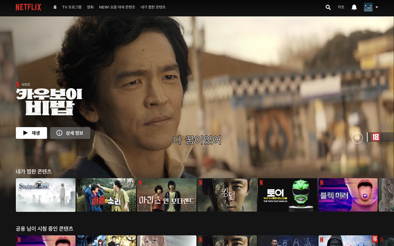Expand the profile dropdown arrow
The height and width of the screenshot is (246, 394).
(x=376, y=7)
